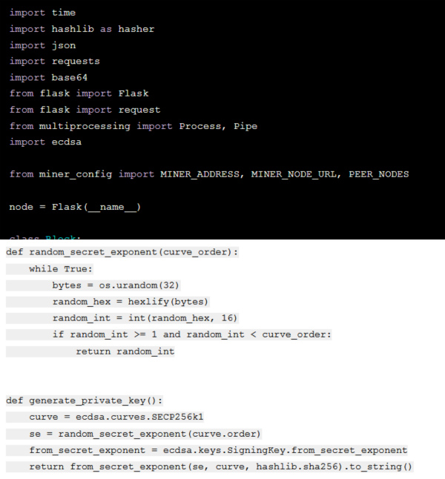Click PEER_NODES in the import statement
The image size is (445, 479).
(x=379, y=174)
